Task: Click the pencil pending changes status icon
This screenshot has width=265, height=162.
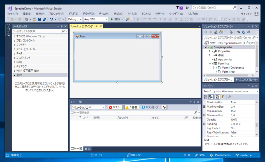Action: [x=196, y=155]
